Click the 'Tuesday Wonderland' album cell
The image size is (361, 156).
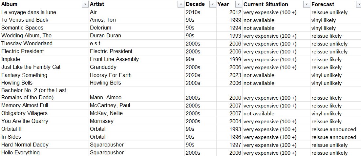(44, 43)
